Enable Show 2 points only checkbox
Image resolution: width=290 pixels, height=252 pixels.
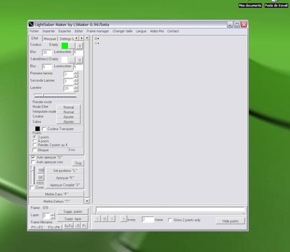tap(170, 220)
